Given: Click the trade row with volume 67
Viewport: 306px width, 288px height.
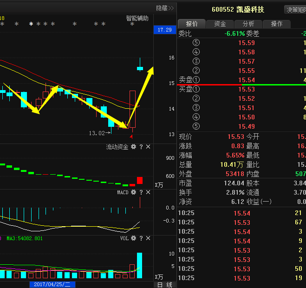Looking at the screenshot, I should (242, 222).
